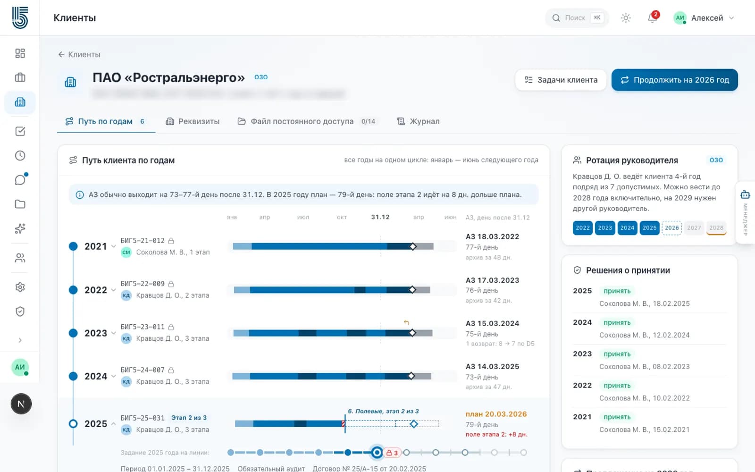Open the clock time-tracking icon in sidebar

pyautogui.click(x=20, y=156)
